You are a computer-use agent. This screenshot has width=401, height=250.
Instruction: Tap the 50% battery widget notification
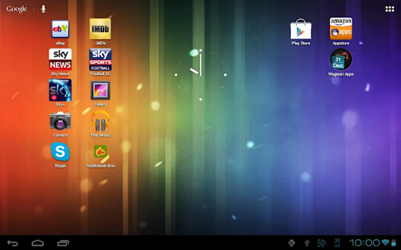click(322, 243)
